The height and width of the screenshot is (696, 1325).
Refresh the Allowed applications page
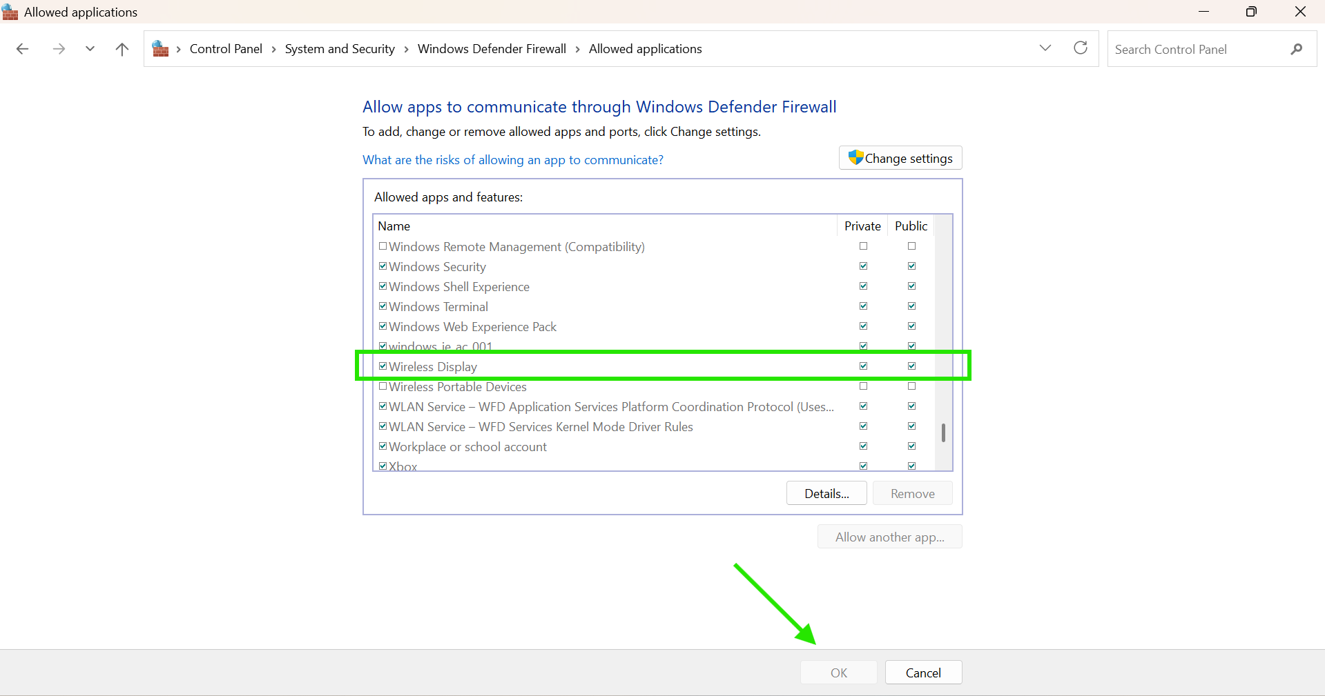tap(1081, 48)
